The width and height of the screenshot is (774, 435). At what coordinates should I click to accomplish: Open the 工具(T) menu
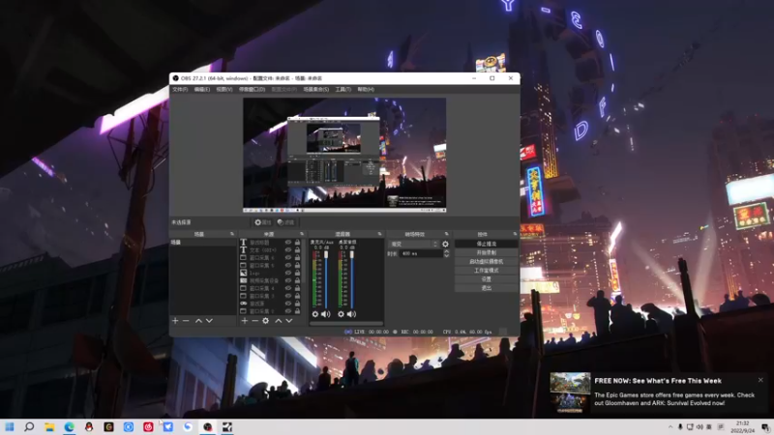342,89
